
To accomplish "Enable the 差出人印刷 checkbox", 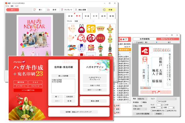I will click(x=134, y=105).
